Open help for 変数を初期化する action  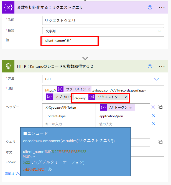pos(150,7)
